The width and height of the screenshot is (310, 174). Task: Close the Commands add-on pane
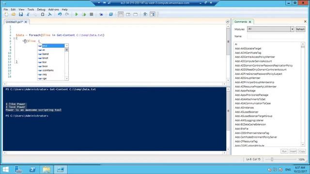[305, 21]
